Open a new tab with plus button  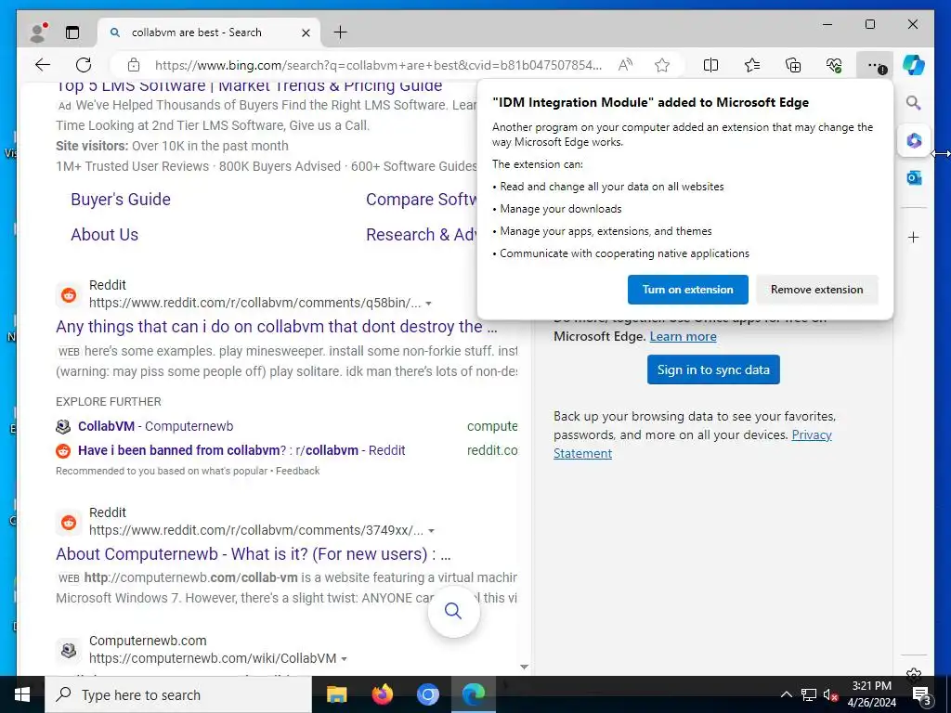(341, 32)
